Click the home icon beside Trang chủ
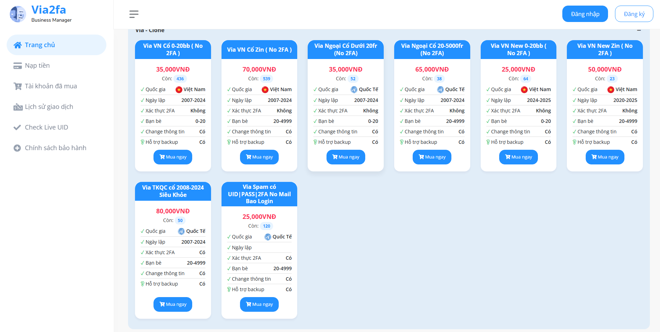 pyautogui.click(x=17, y=45)
